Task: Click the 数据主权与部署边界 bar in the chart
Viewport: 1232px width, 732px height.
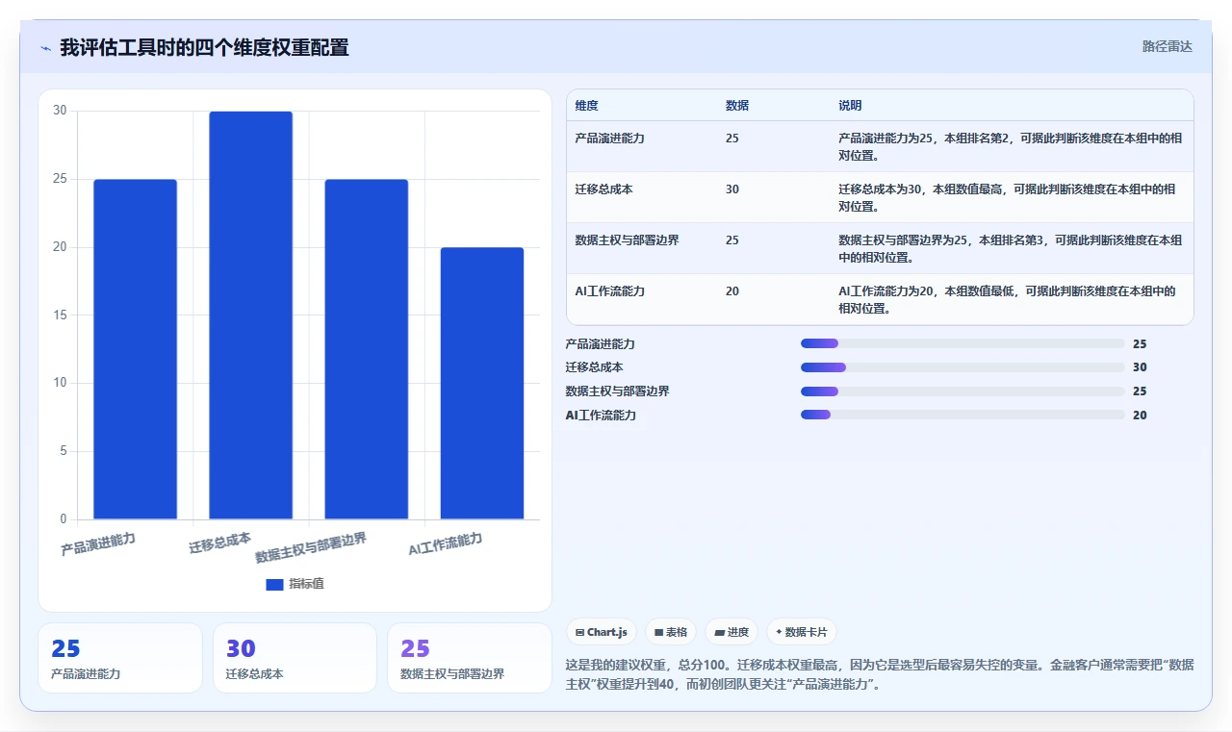Action: tap(366, 349)
